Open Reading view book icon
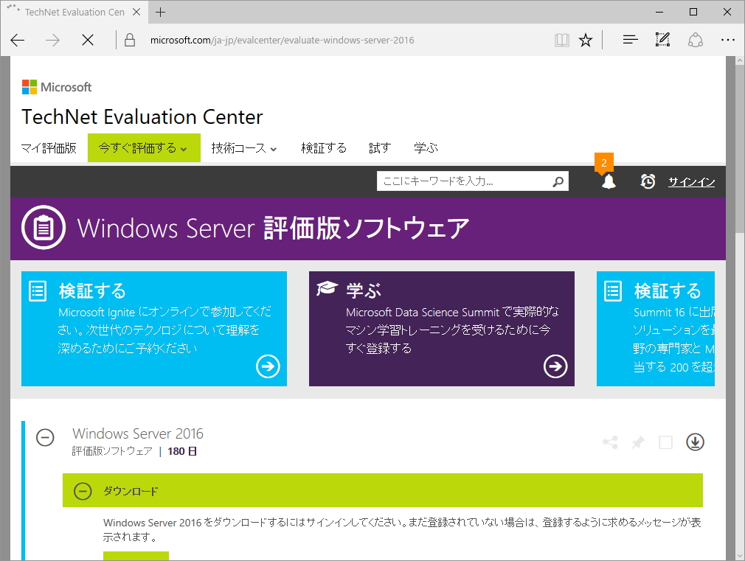The width and height of the screenshot is (745, 561). 561,40
